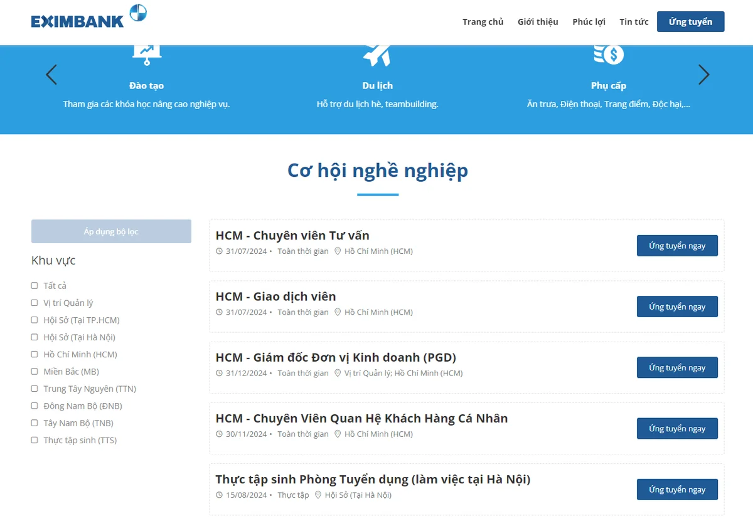The height and width of the screenshot is (519, 753).
Task: Enable the Hồ Chí Minh (HCM) filter checkbox
Action: pos(35,354)
